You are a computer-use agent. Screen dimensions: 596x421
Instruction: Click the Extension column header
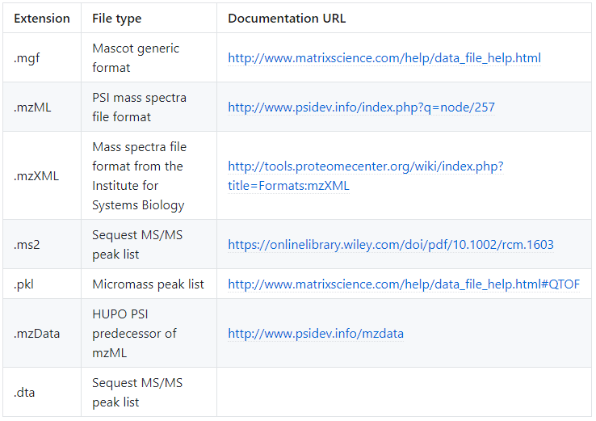(x=42, y=19)
